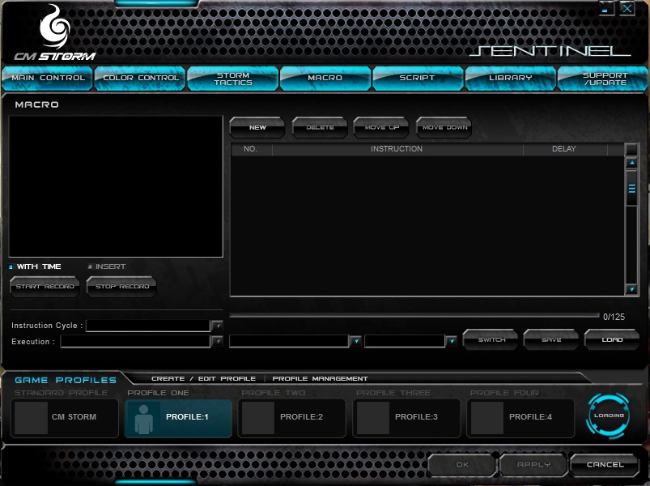The width and height of the screenshot is (650, 486).
Task: Click the Apply button
Action: (x=533, y=465)
